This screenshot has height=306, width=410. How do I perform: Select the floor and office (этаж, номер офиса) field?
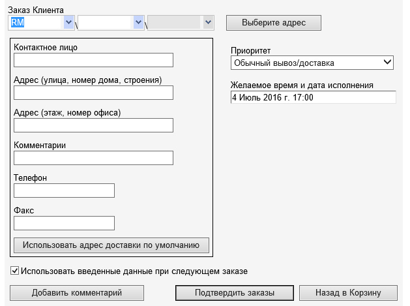click(x=93, y=125)
